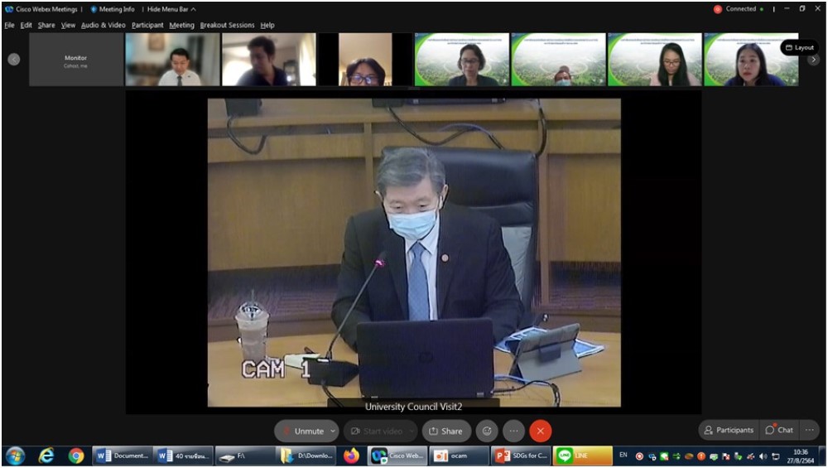Screen dimensions: 828x468
Task: Open more options ellipsis in meeting controls
Action: pyautogui.click(x=513, y=431)
